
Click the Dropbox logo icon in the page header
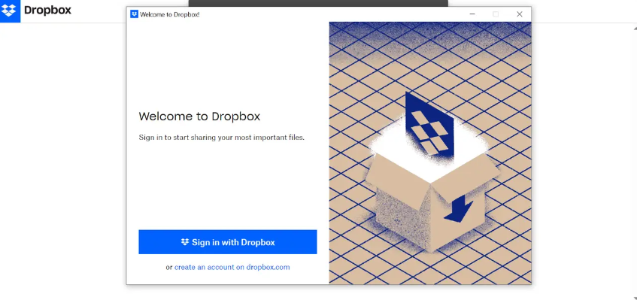(11, 11)
